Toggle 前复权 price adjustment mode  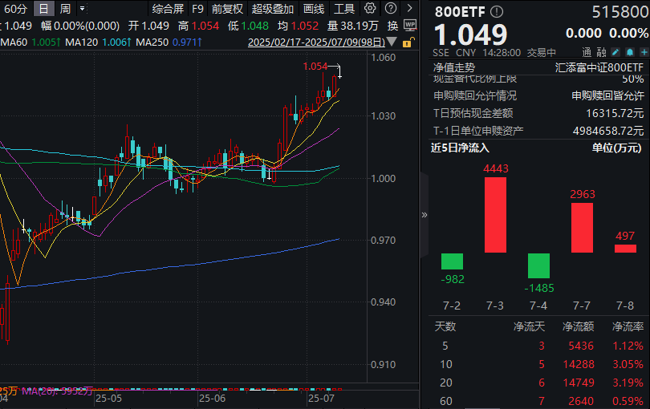[226, 9]
